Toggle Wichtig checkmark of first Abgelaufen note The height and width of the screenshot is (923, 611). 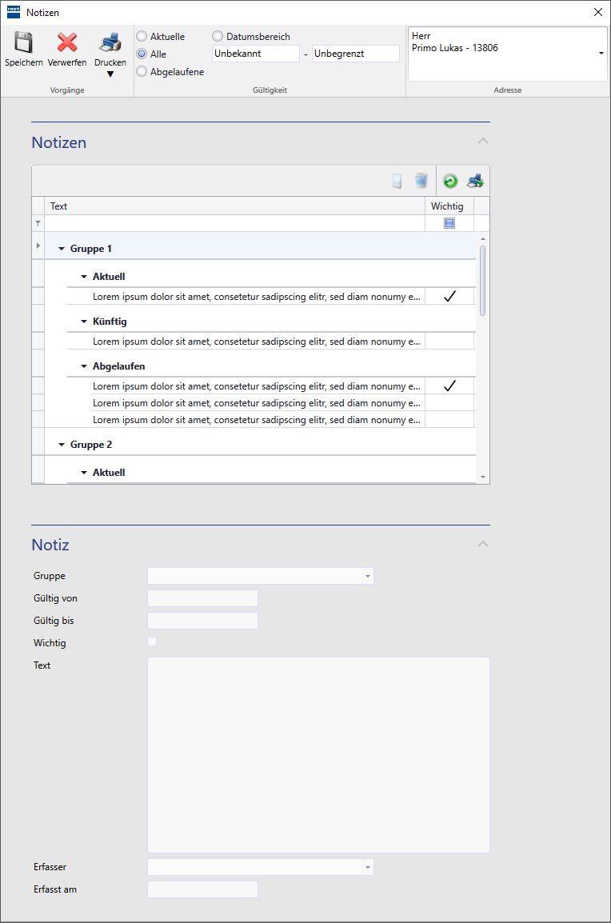(x=449, y=386)
